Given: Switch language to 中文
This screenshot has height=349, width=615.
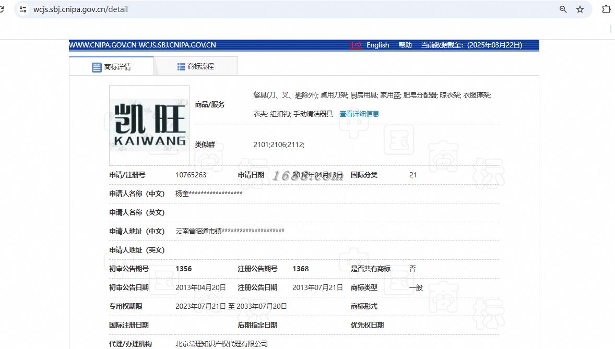Looking at the screenshot, I should [356, 45].
